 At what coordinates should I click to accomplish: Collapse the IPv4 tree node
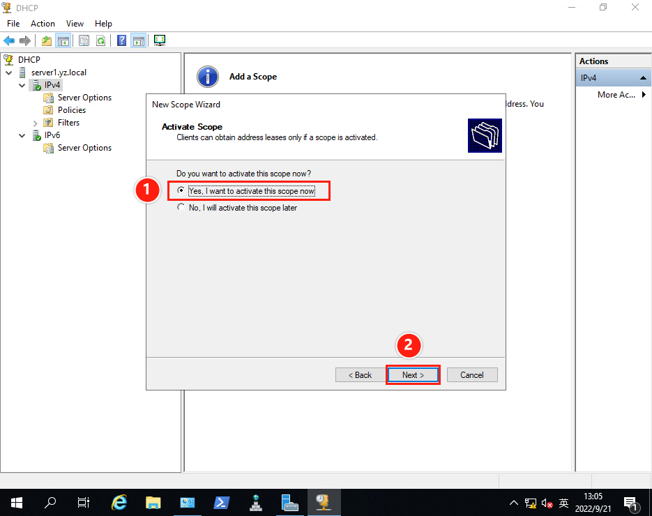(22, 85)
